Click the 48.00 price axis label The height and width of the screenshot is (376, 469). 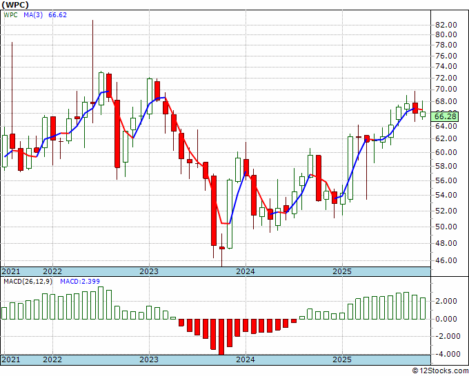446,243
